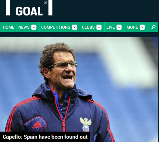Open the MORE dropdown arrow
The height and width of the screenshot is (142, 159).
pyautogui.click(x=142, y=27)
